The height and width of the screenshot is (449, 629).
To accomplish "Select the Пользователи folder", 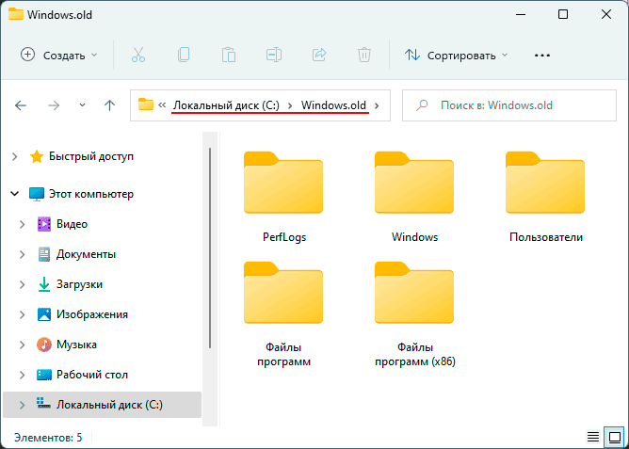I will [545, 198].
